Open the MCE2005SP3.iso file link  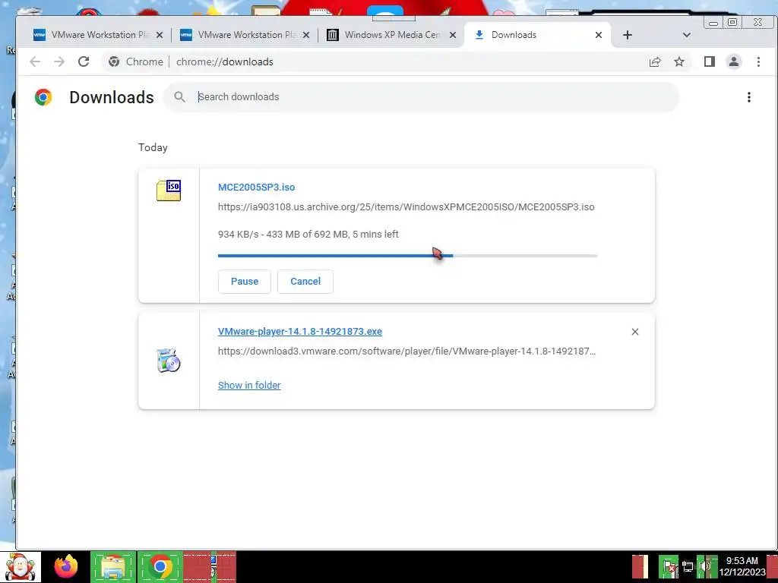tap(257, 188)
